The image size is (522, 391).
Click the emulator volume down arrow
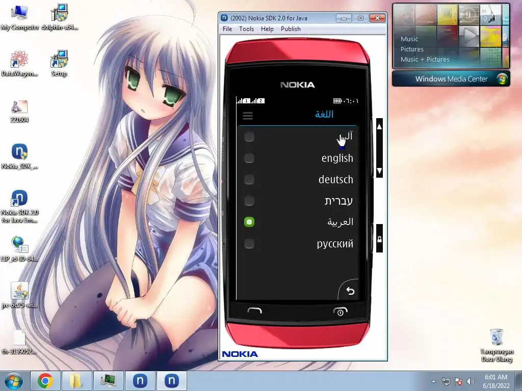[x=379, y=171]
